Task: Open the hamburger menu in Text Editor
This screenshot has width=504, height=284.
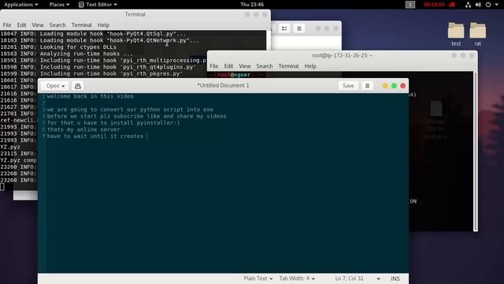Action: (367, 86)
